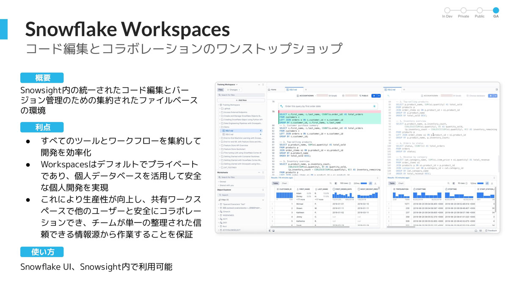Viewport: 508px width, 286px height.
Task: Switch to Chart view in the left results pane
Action: (284, 183)
